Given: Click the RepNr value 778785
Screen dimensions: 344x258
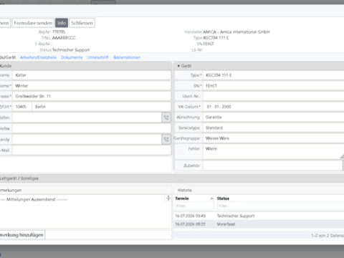Looking at the screenshot, I should click(59, 32).
